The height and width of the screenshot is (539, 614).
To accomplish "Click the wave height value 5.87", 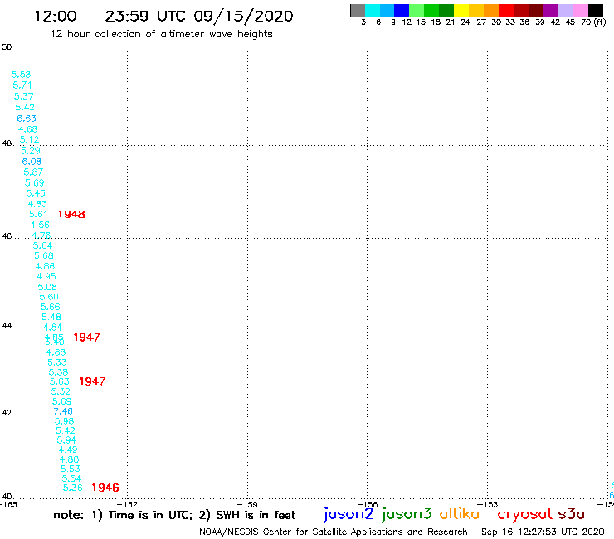I will tap(33, 172).
